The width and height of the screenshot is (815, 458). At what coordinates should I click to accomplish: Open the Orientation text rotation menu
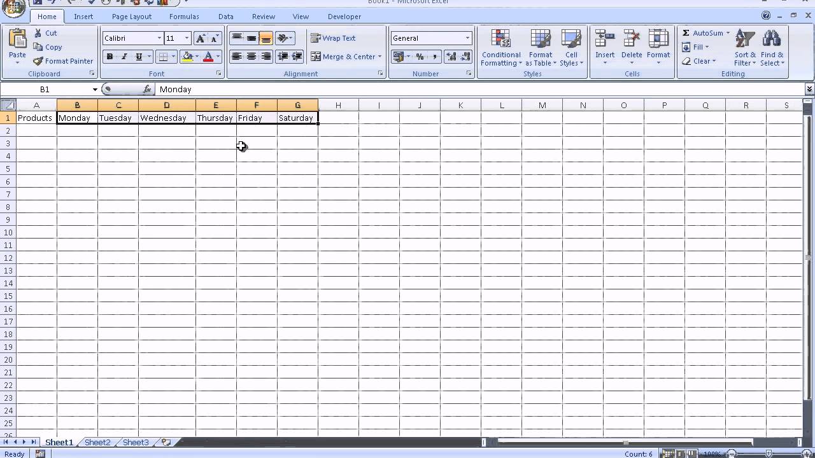point(285,38)
